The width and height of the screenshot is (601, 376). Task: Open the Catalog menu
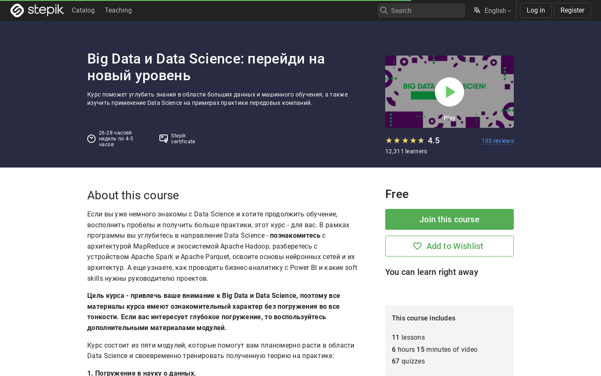click(x=83, y=10)
